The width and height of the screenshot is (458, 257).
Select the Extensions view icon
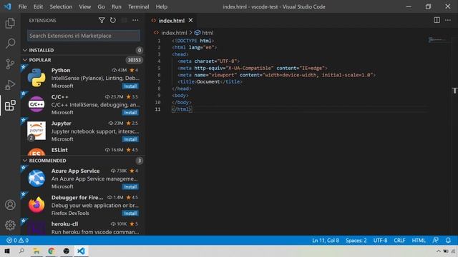pyautogui.click(x=10, y=106)
